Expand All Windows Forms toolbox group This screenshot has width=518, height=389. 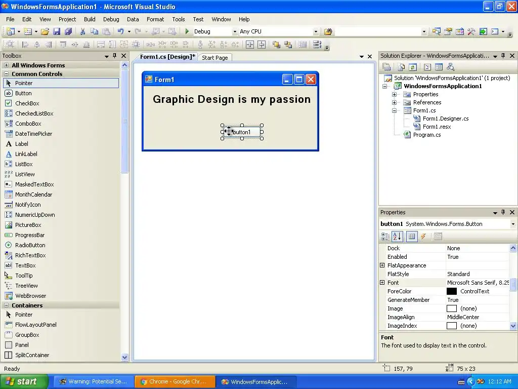pos(6,65)
